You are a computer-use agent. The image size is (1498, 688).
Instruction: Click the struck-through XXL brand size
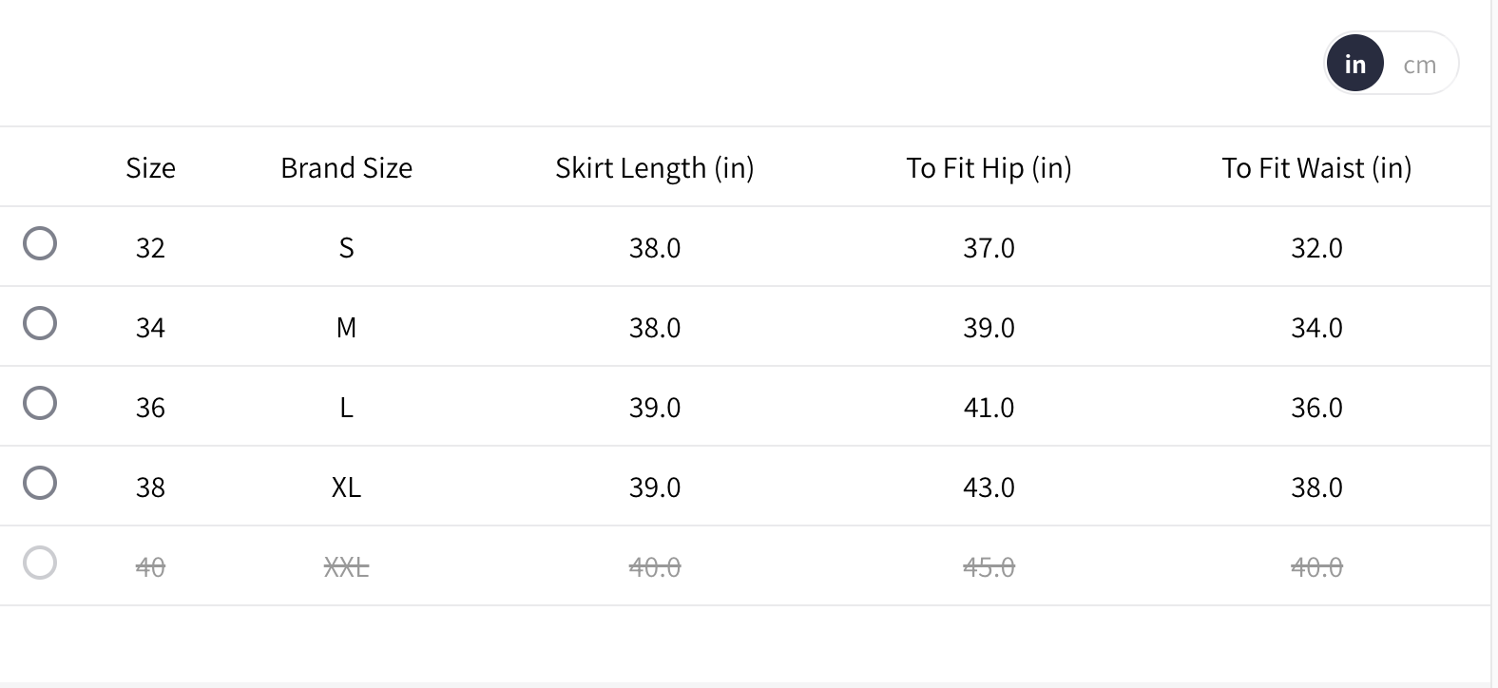tap(346, 567)
